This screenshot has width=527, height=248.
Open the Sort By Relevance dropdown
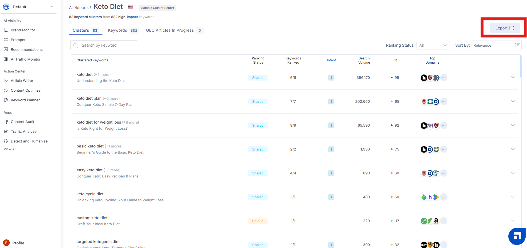click(x=492, y=45)
